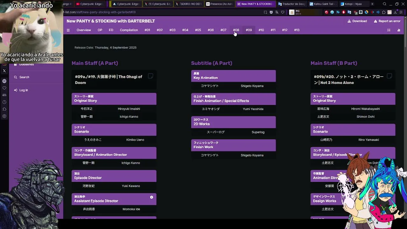Switch to the Presence (Ao Ashi) browser tab
Viewport: 407px width, 229px height.
tap(220, 4)
